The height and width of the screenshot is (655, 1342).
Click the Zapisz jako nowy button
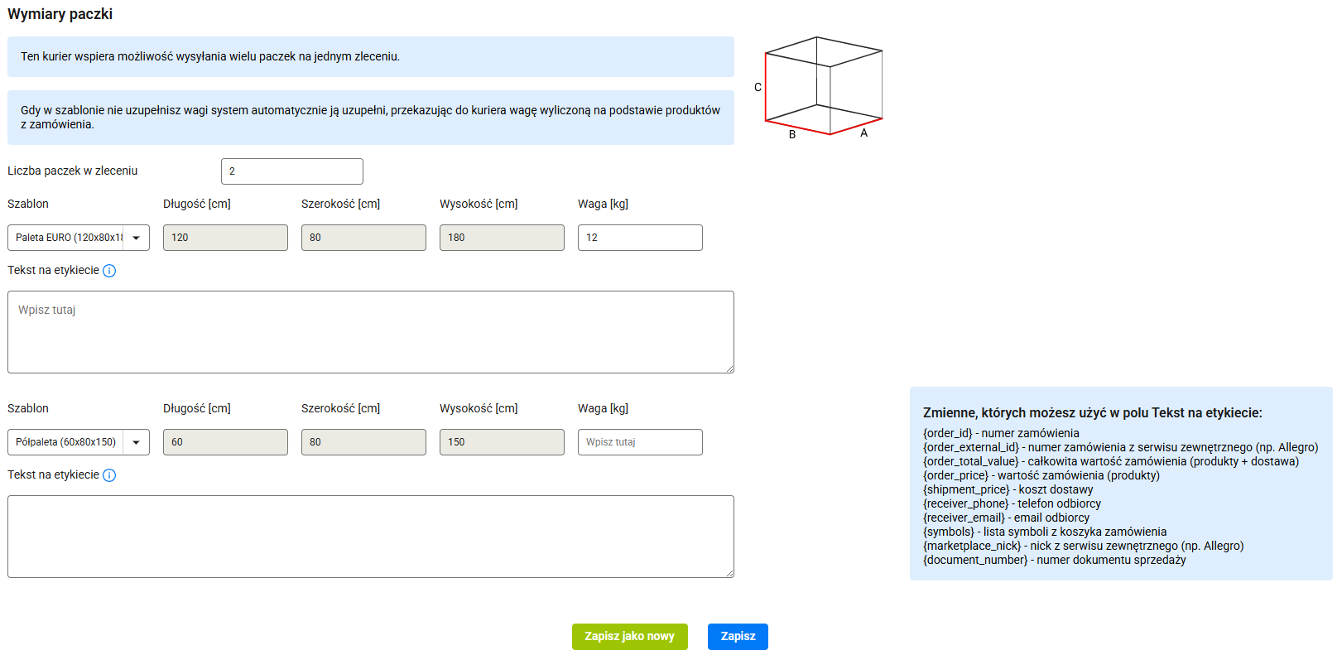tap(630, 637)
